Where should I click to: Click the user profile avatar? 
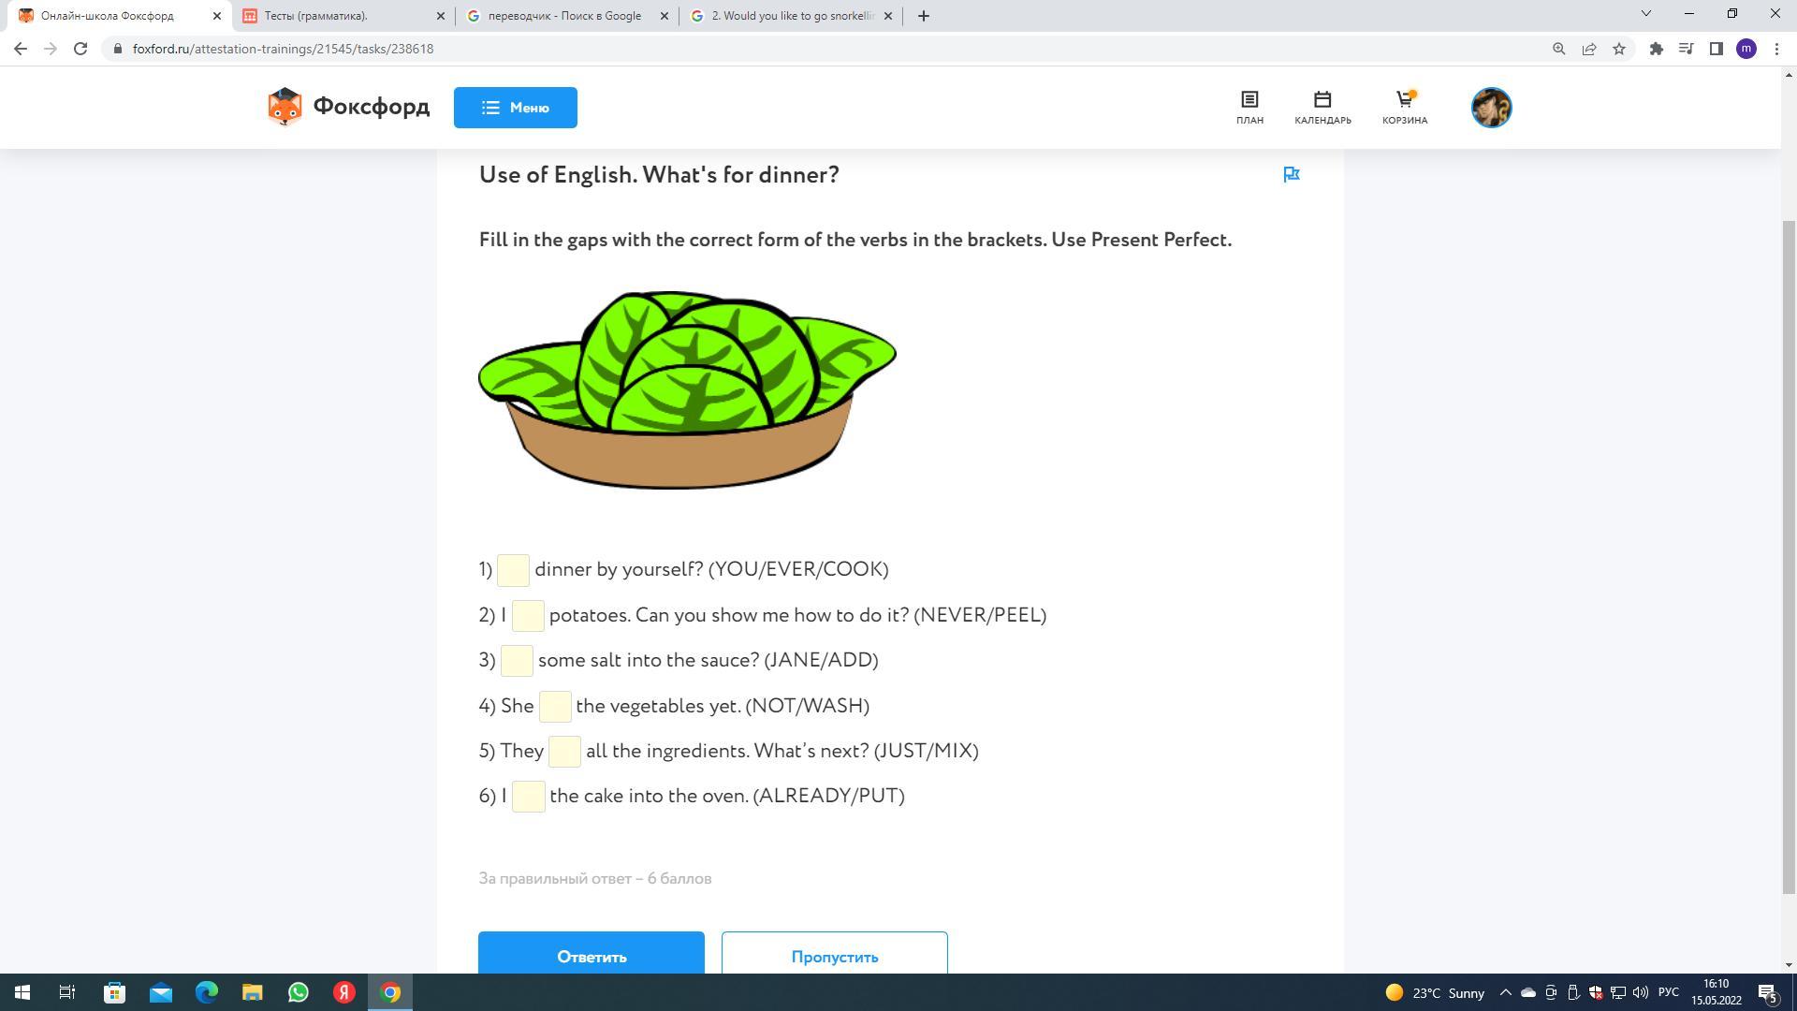(x=1492, y=108)
